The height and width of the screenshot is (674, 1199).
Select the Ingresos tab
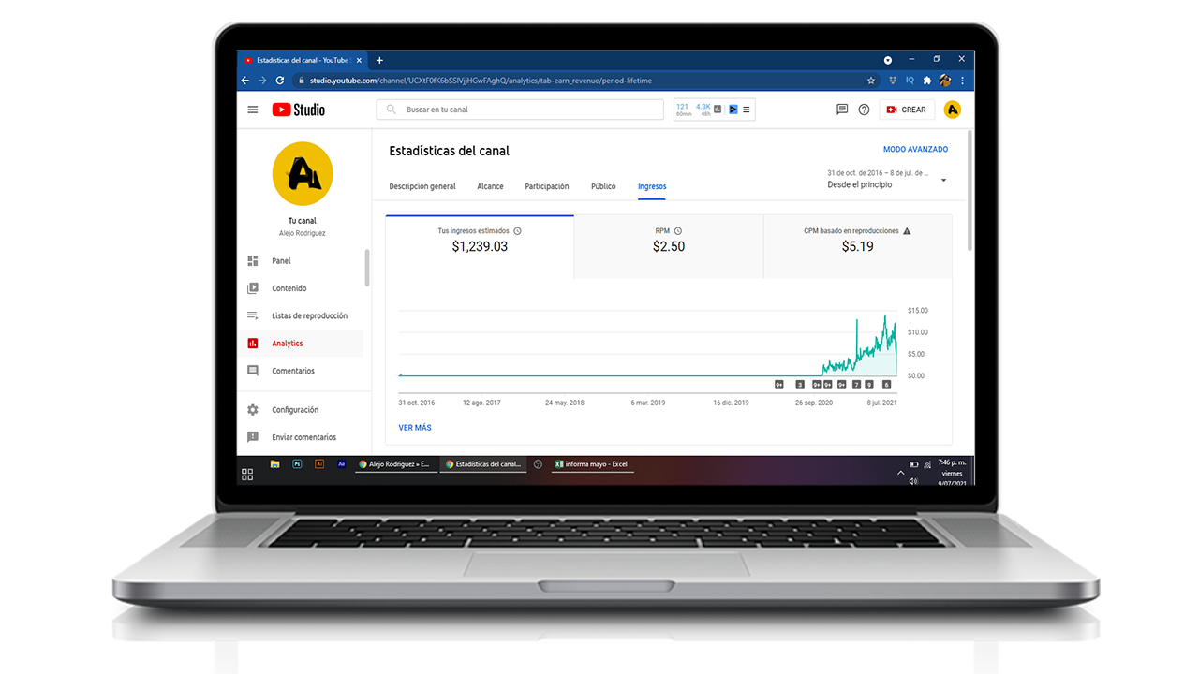[652, 186]
